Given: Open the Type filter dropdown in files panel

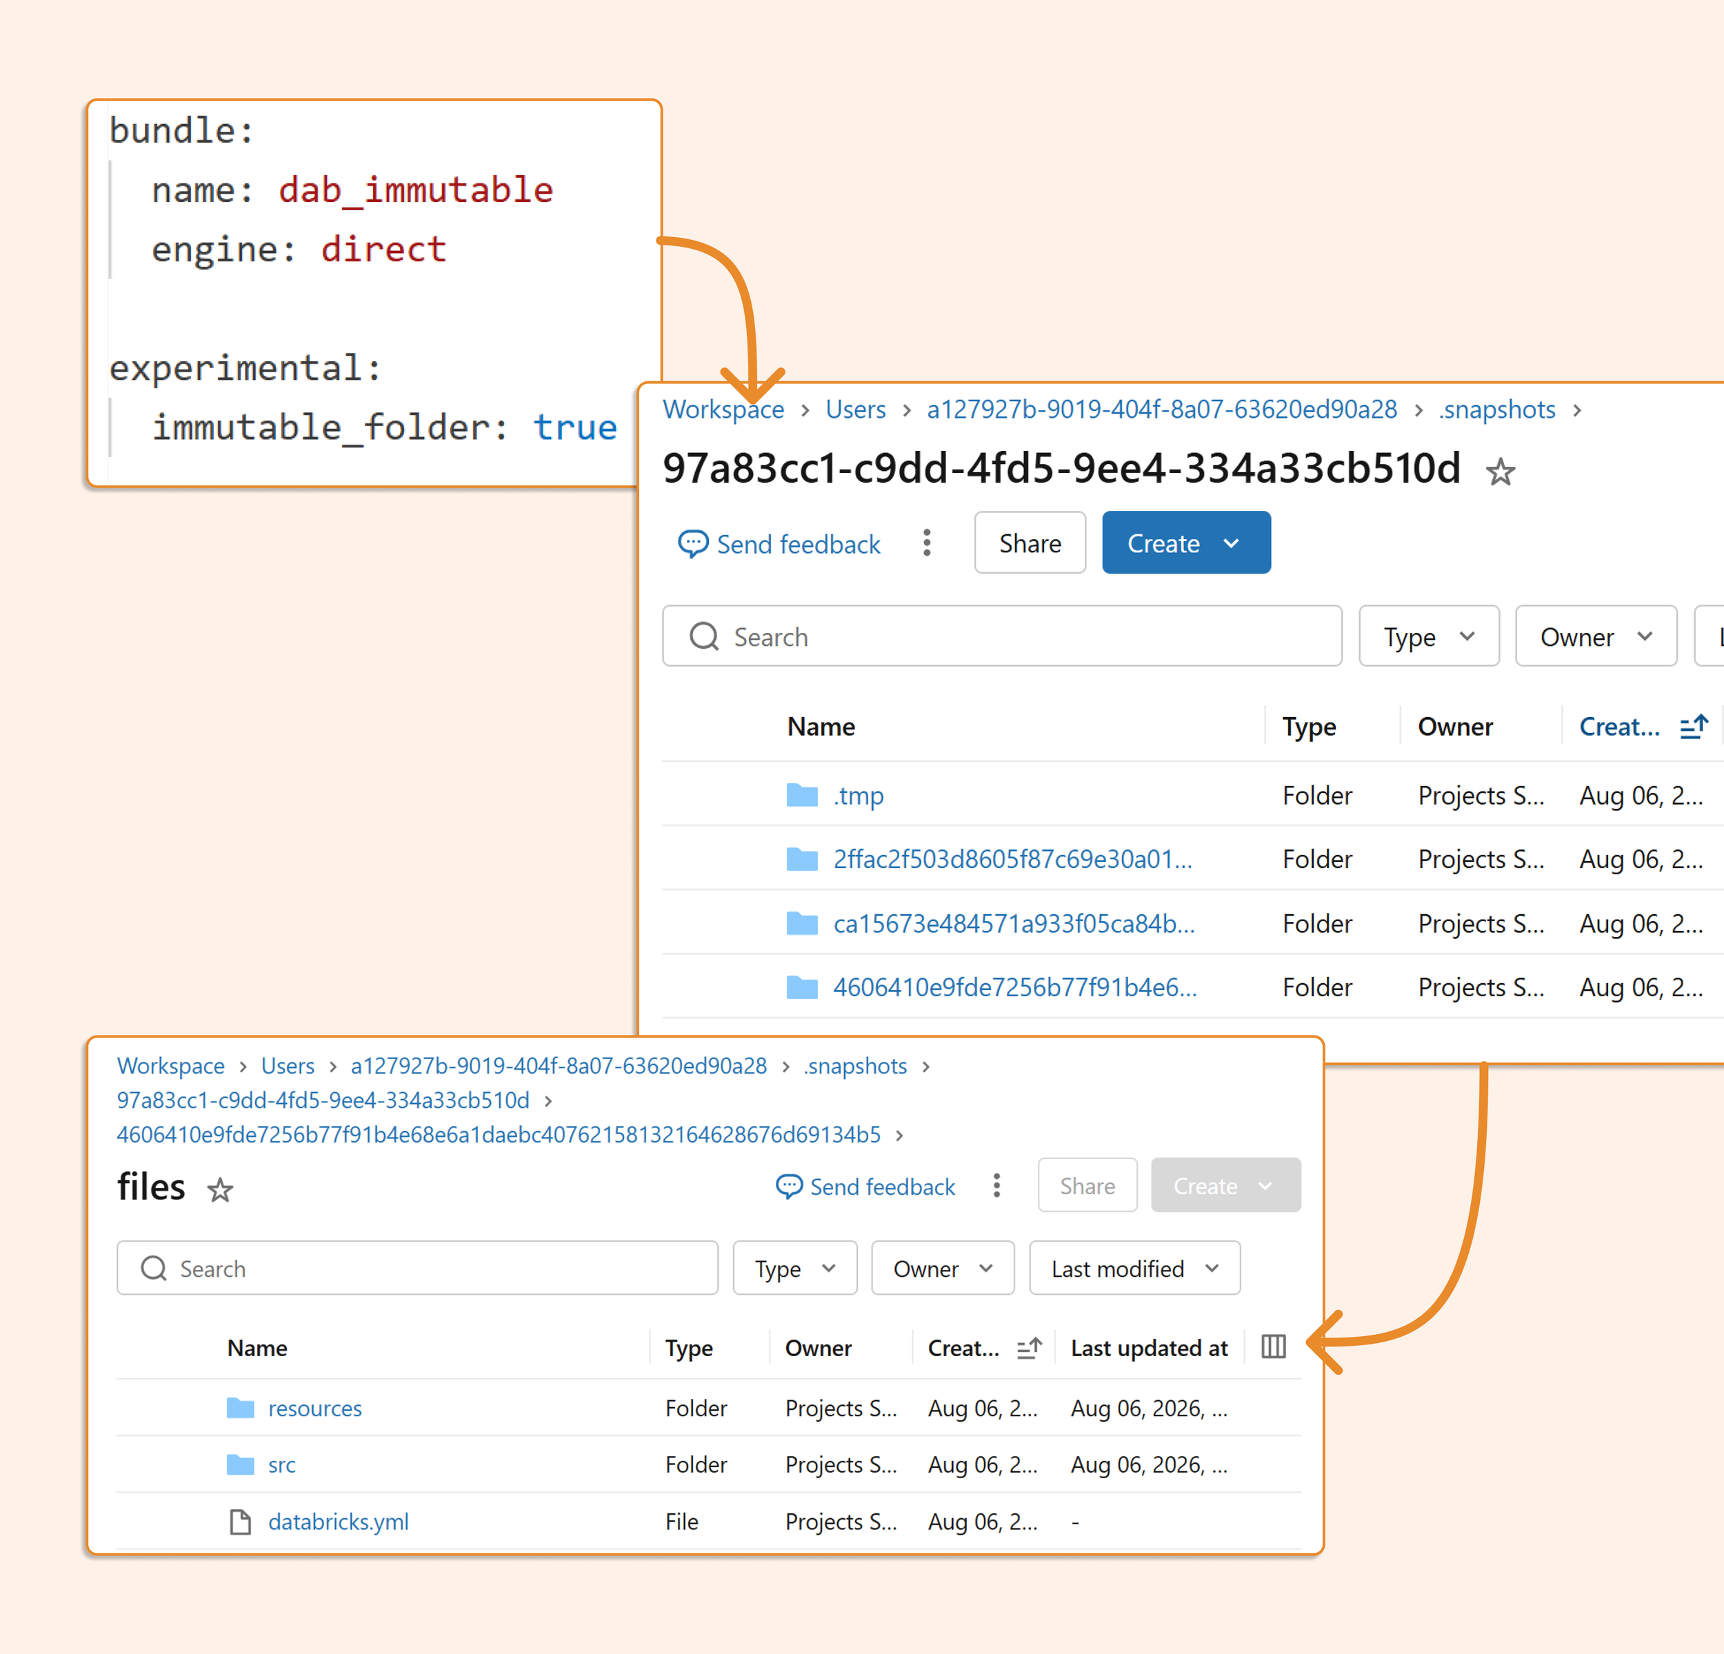Looking at the screenshot, I should pyautogui.click(x=794, y=1268).
